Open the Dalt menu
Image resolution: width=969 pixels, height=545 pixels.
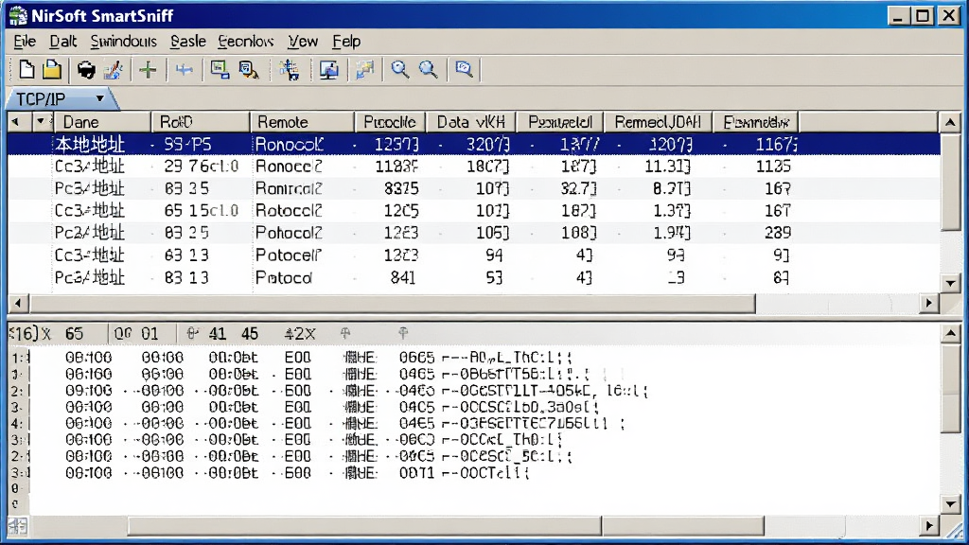pos(63,42)
